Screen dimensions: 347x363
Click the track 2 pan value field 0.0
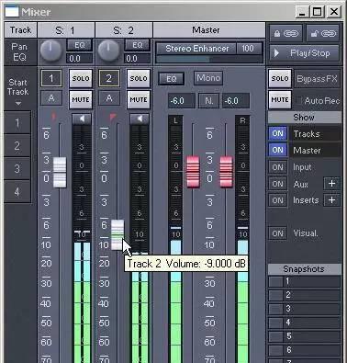(x=137, y=59)
